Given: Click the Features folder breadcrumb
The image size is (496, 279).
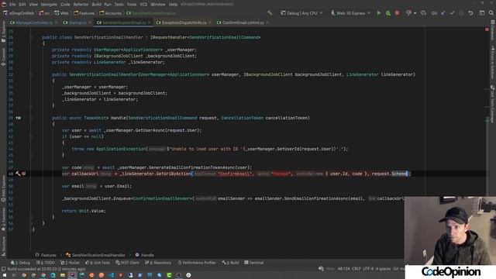Looking at the screenshot, I should (x=84, y=13).
